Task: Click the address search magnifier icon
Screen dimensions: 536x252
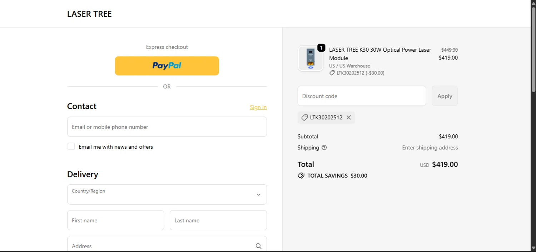Action: (259, 246)
